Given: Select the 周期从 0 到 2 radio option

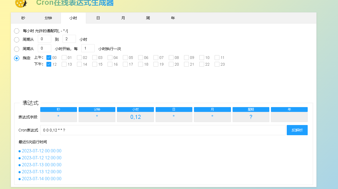Looking at the screenshot, I should [17, 40].
